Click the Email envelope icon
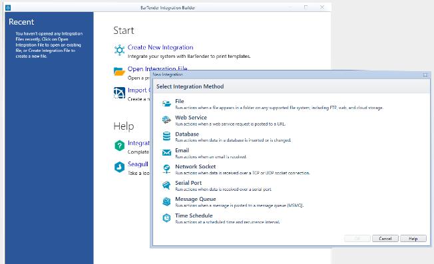Image resolution: width=434 pixels, height=264 pixels. click(166, 152)
